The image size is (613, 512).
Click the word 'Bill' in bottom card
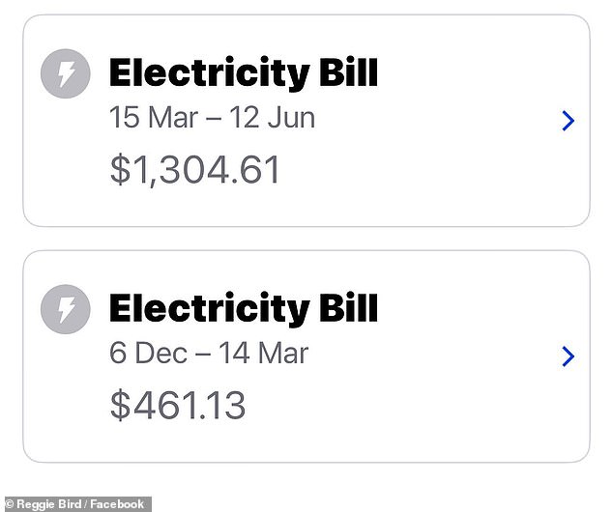pyautogui.click(x=349, y=308)
